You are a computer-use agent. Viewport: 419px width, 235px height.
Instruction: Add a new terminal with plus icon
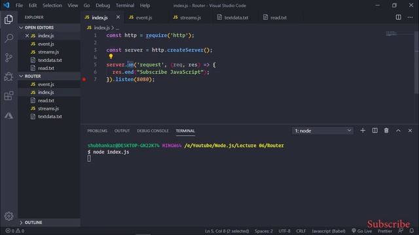tap(363, 131)
